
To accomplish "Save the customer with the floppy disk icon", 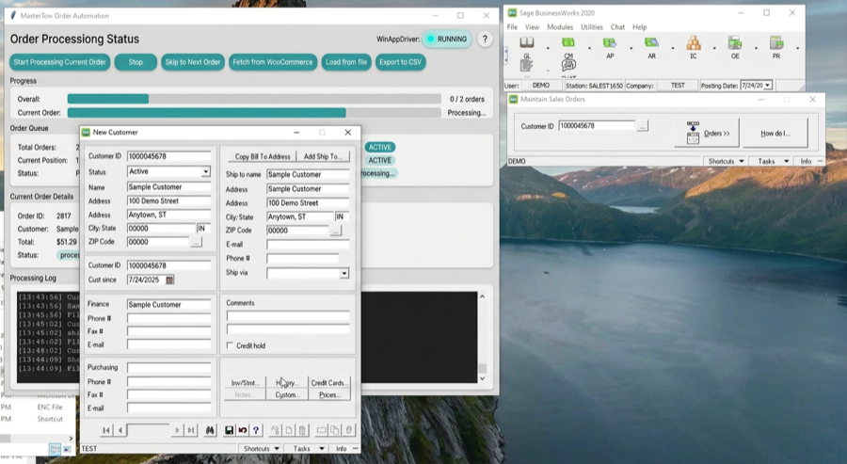I will point(229,430).
